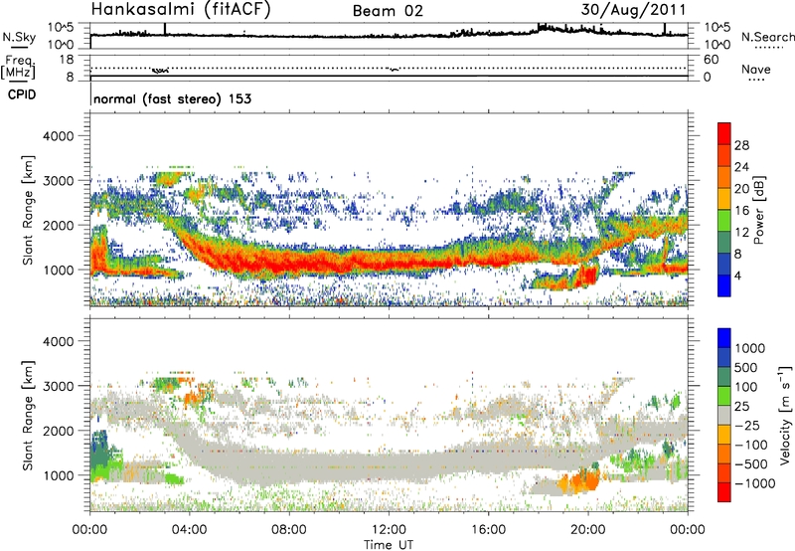Click the date '30/Aug/2011'
Screen dimensions: 795x551
(633, 9)
